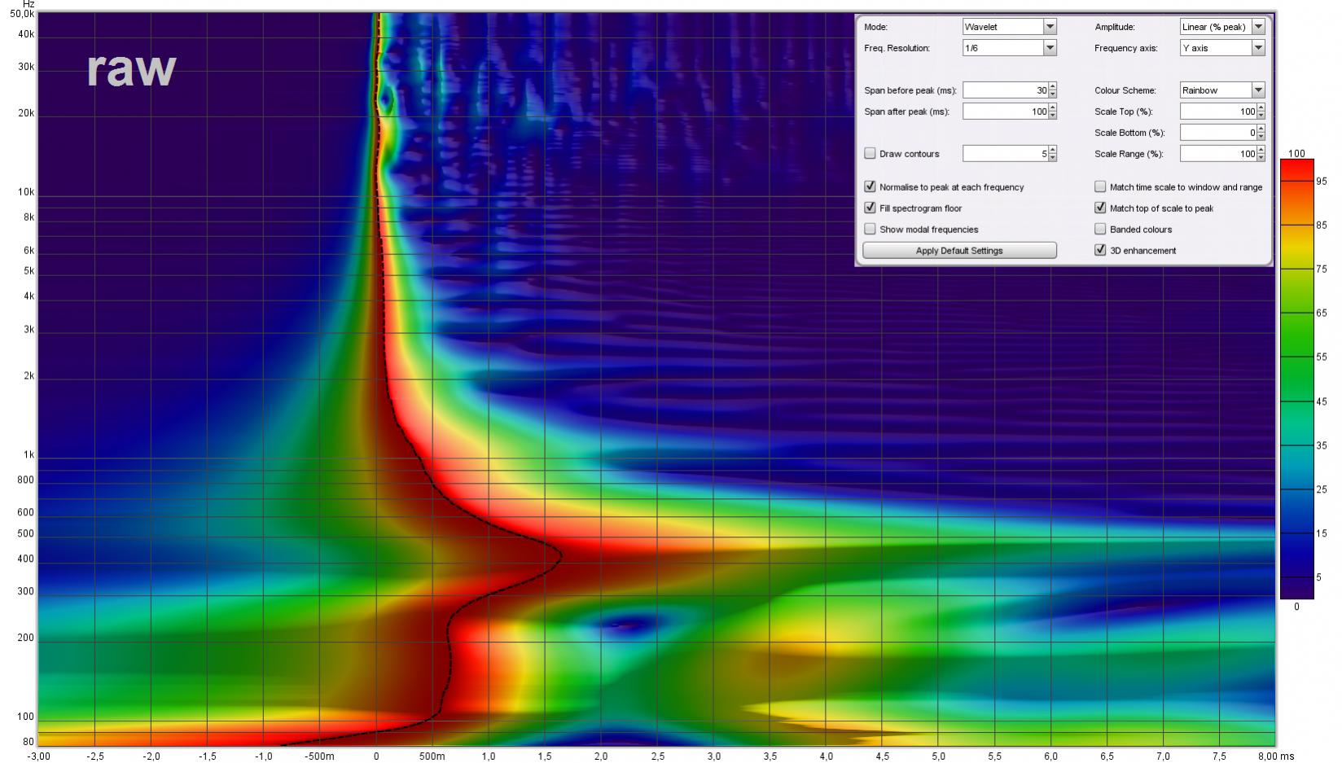Decrease Scale Range (%) with down arrow
This screenshot has width=1342, height=763.
[x=1261, y=158]
